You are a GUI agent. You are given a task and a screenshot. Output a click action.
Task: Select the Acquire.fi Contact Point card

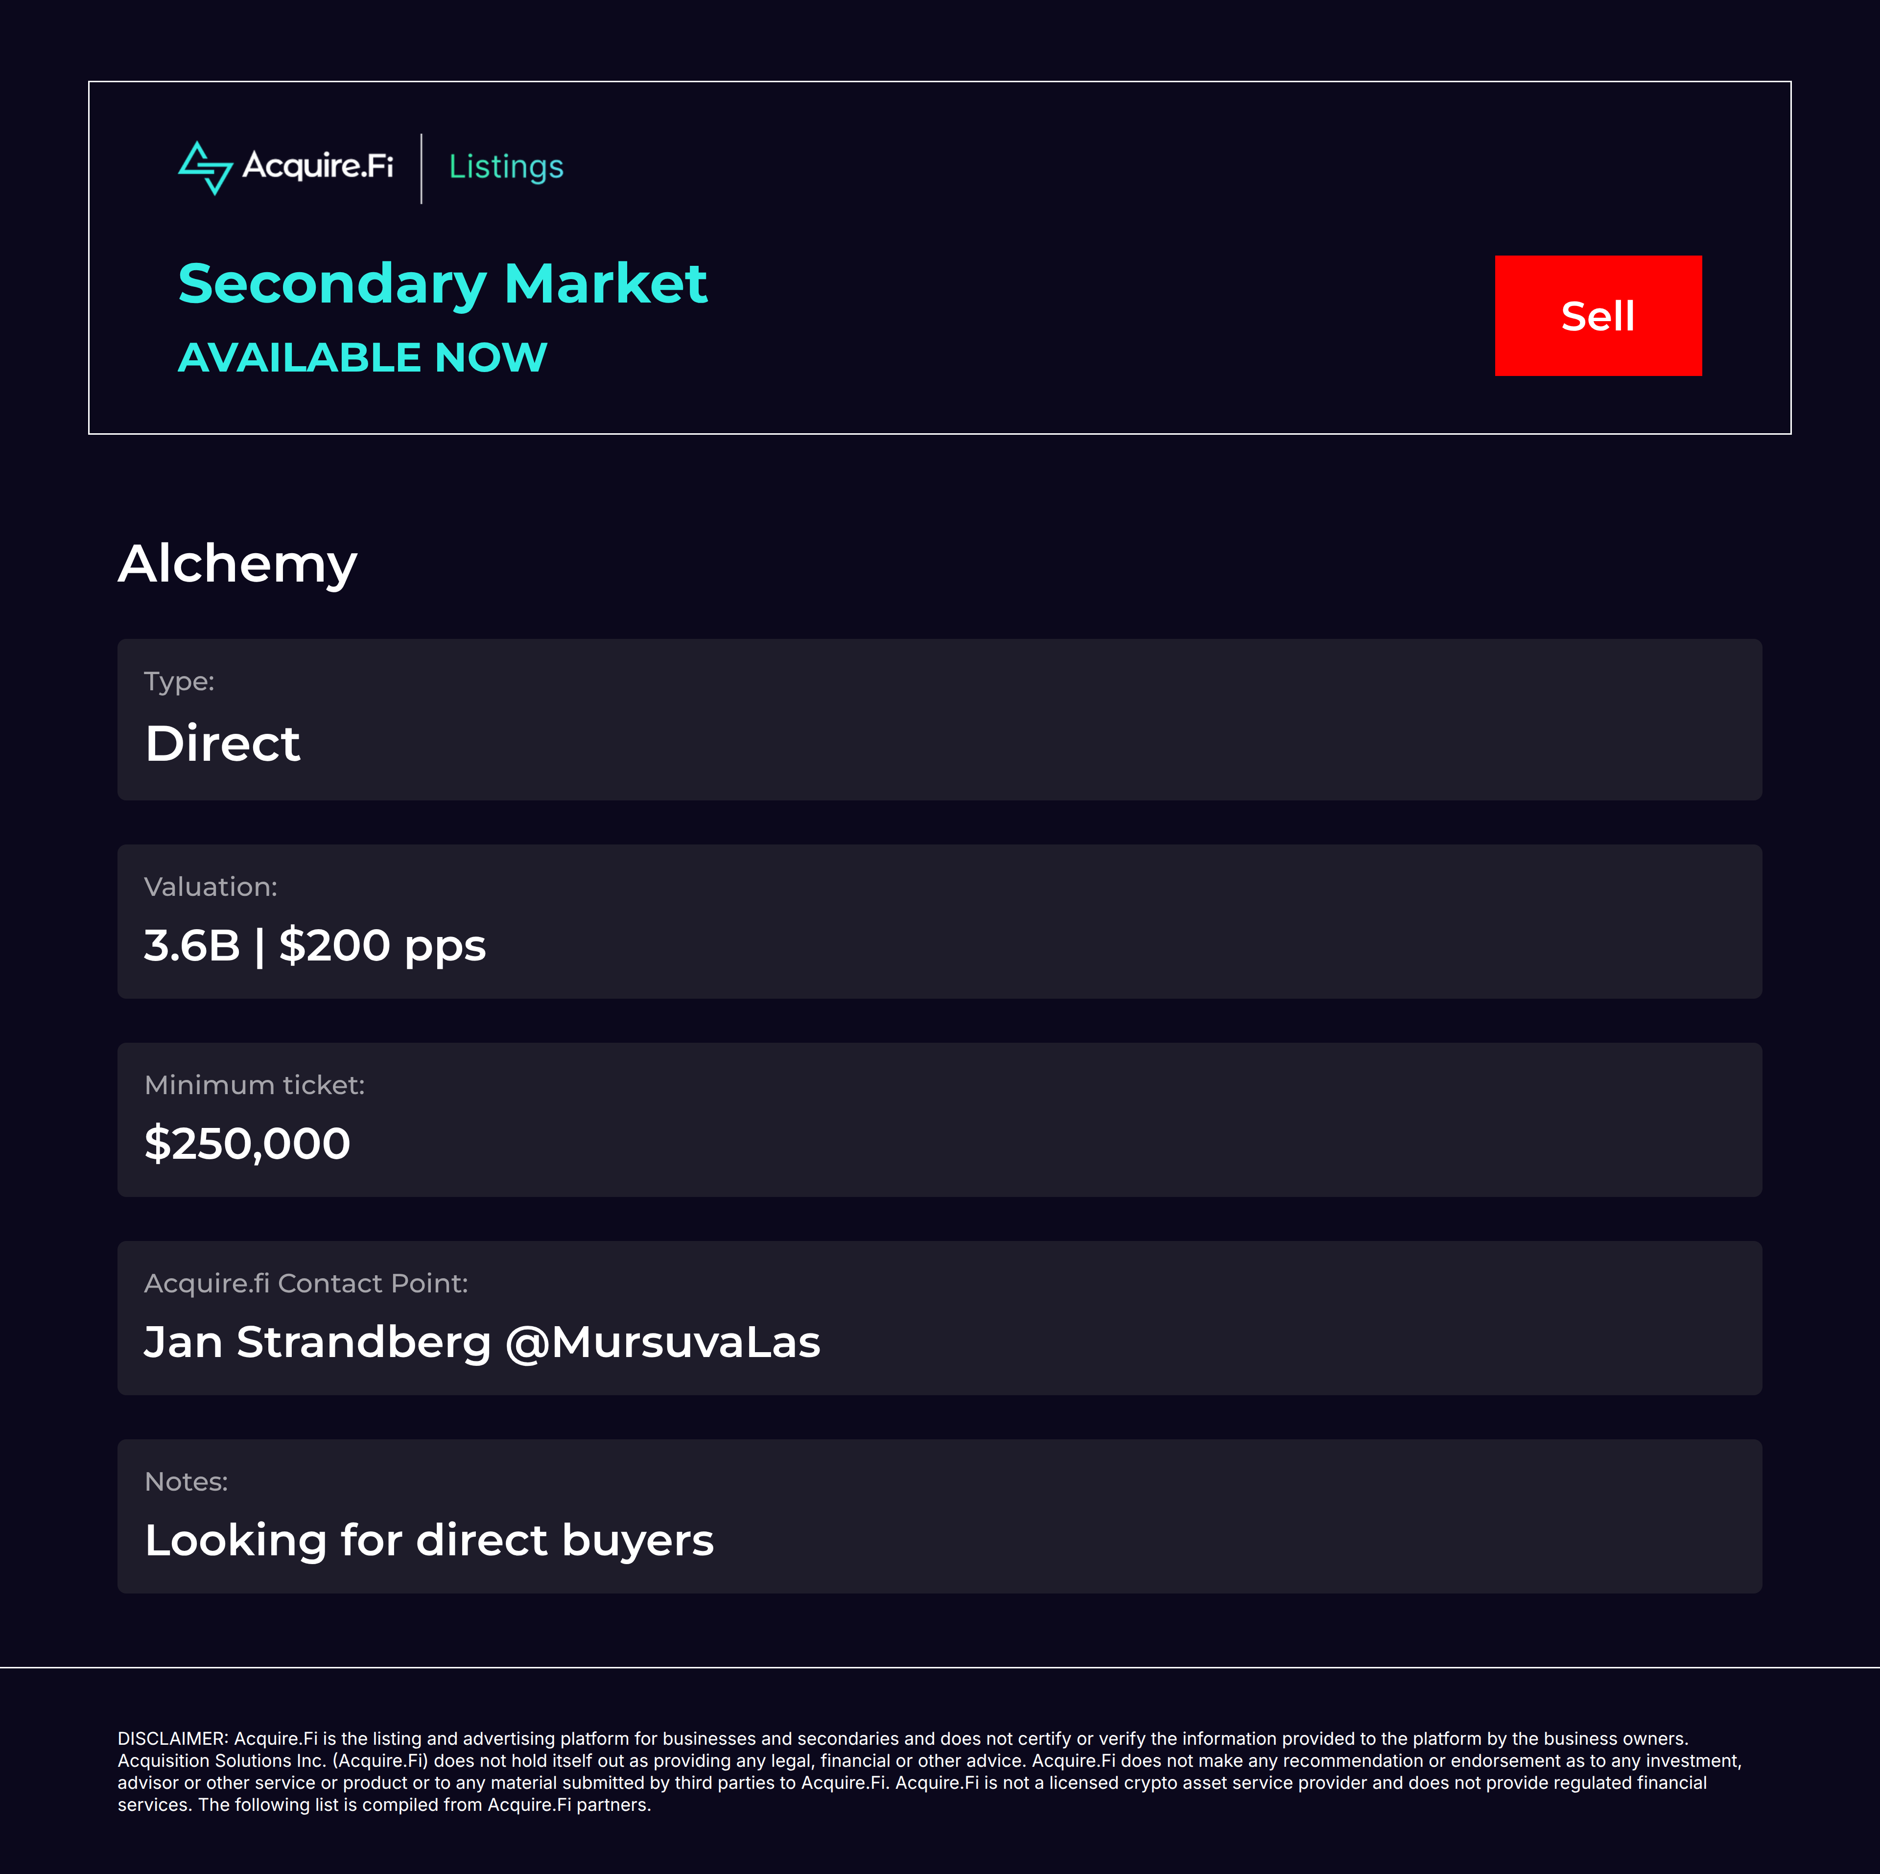[x=939, y=1317]
